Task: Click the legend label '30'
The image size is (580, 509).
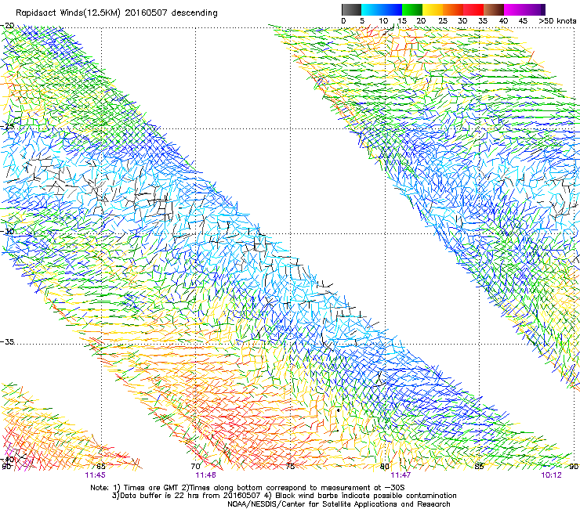Action: point(462,21)
